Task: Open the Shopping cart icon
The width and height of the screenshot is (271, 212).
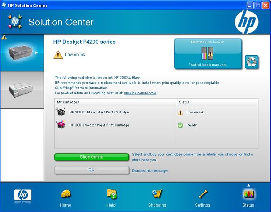Action: pos(157,193)
